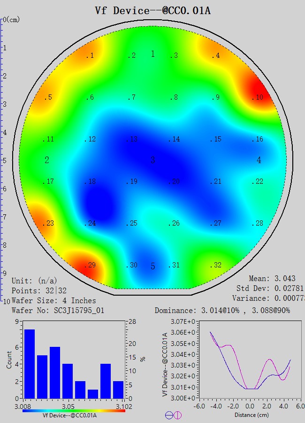This screenshot has height=423, width=305.
Task: Click zone label 3 at wafer center
Action: tap(152, 161)
